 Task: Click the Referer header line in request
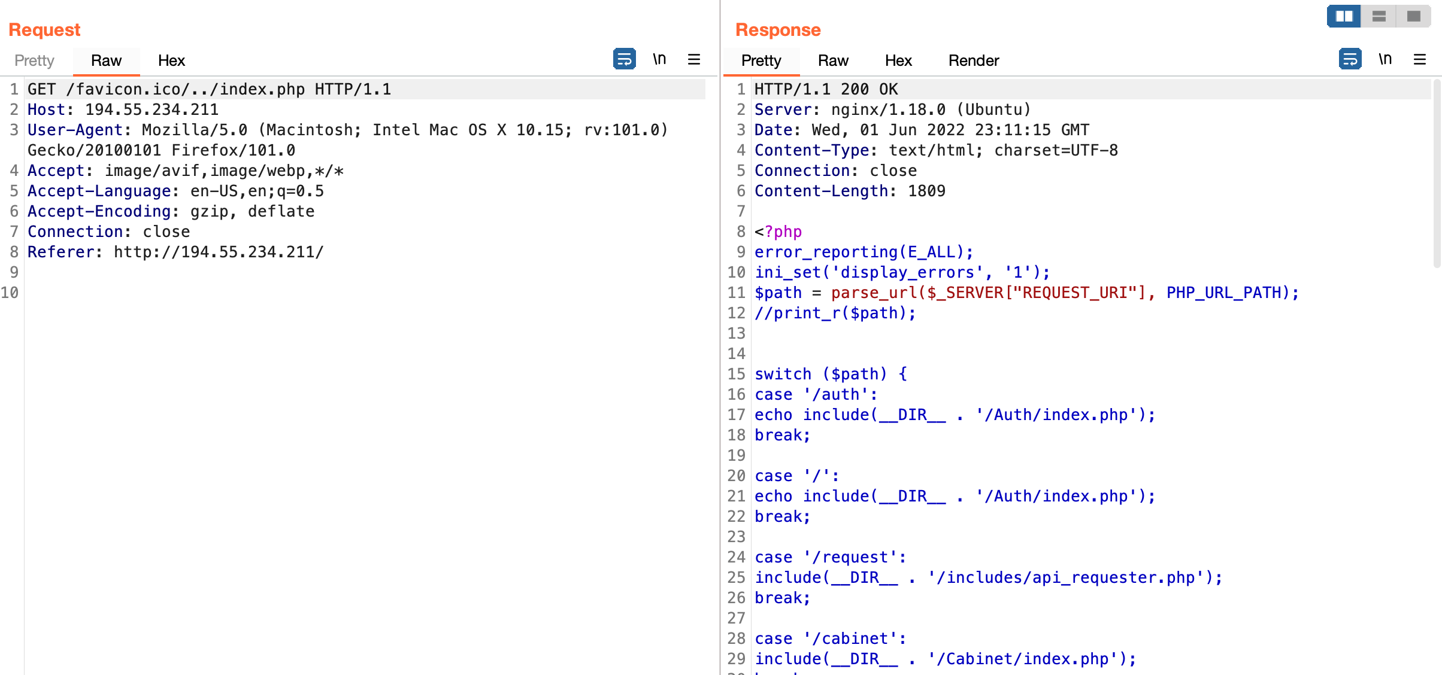pyautogui.click(x=175, y=252)
